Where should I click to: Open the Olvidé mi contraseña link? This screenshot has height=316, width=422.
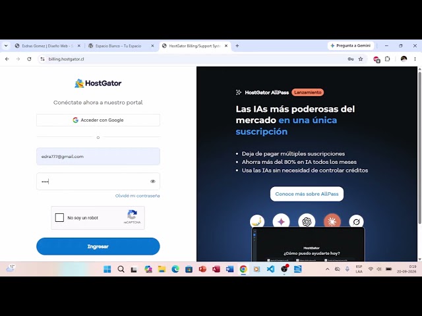138,196
